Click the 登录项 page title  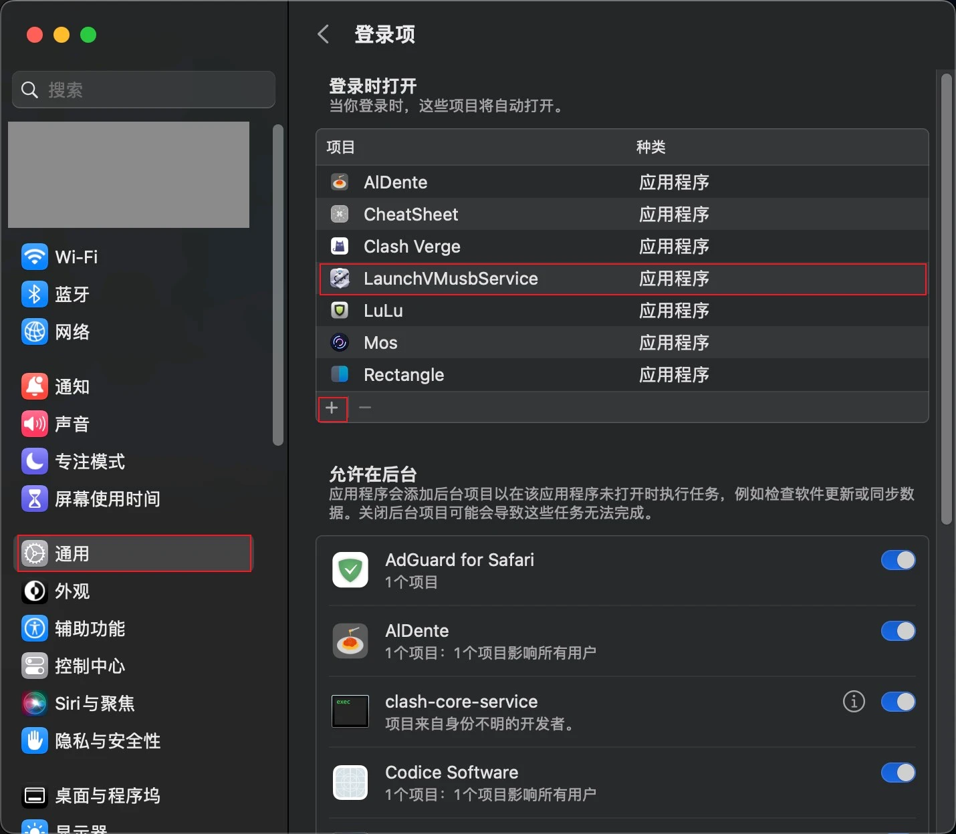click(x=384, y=34)
